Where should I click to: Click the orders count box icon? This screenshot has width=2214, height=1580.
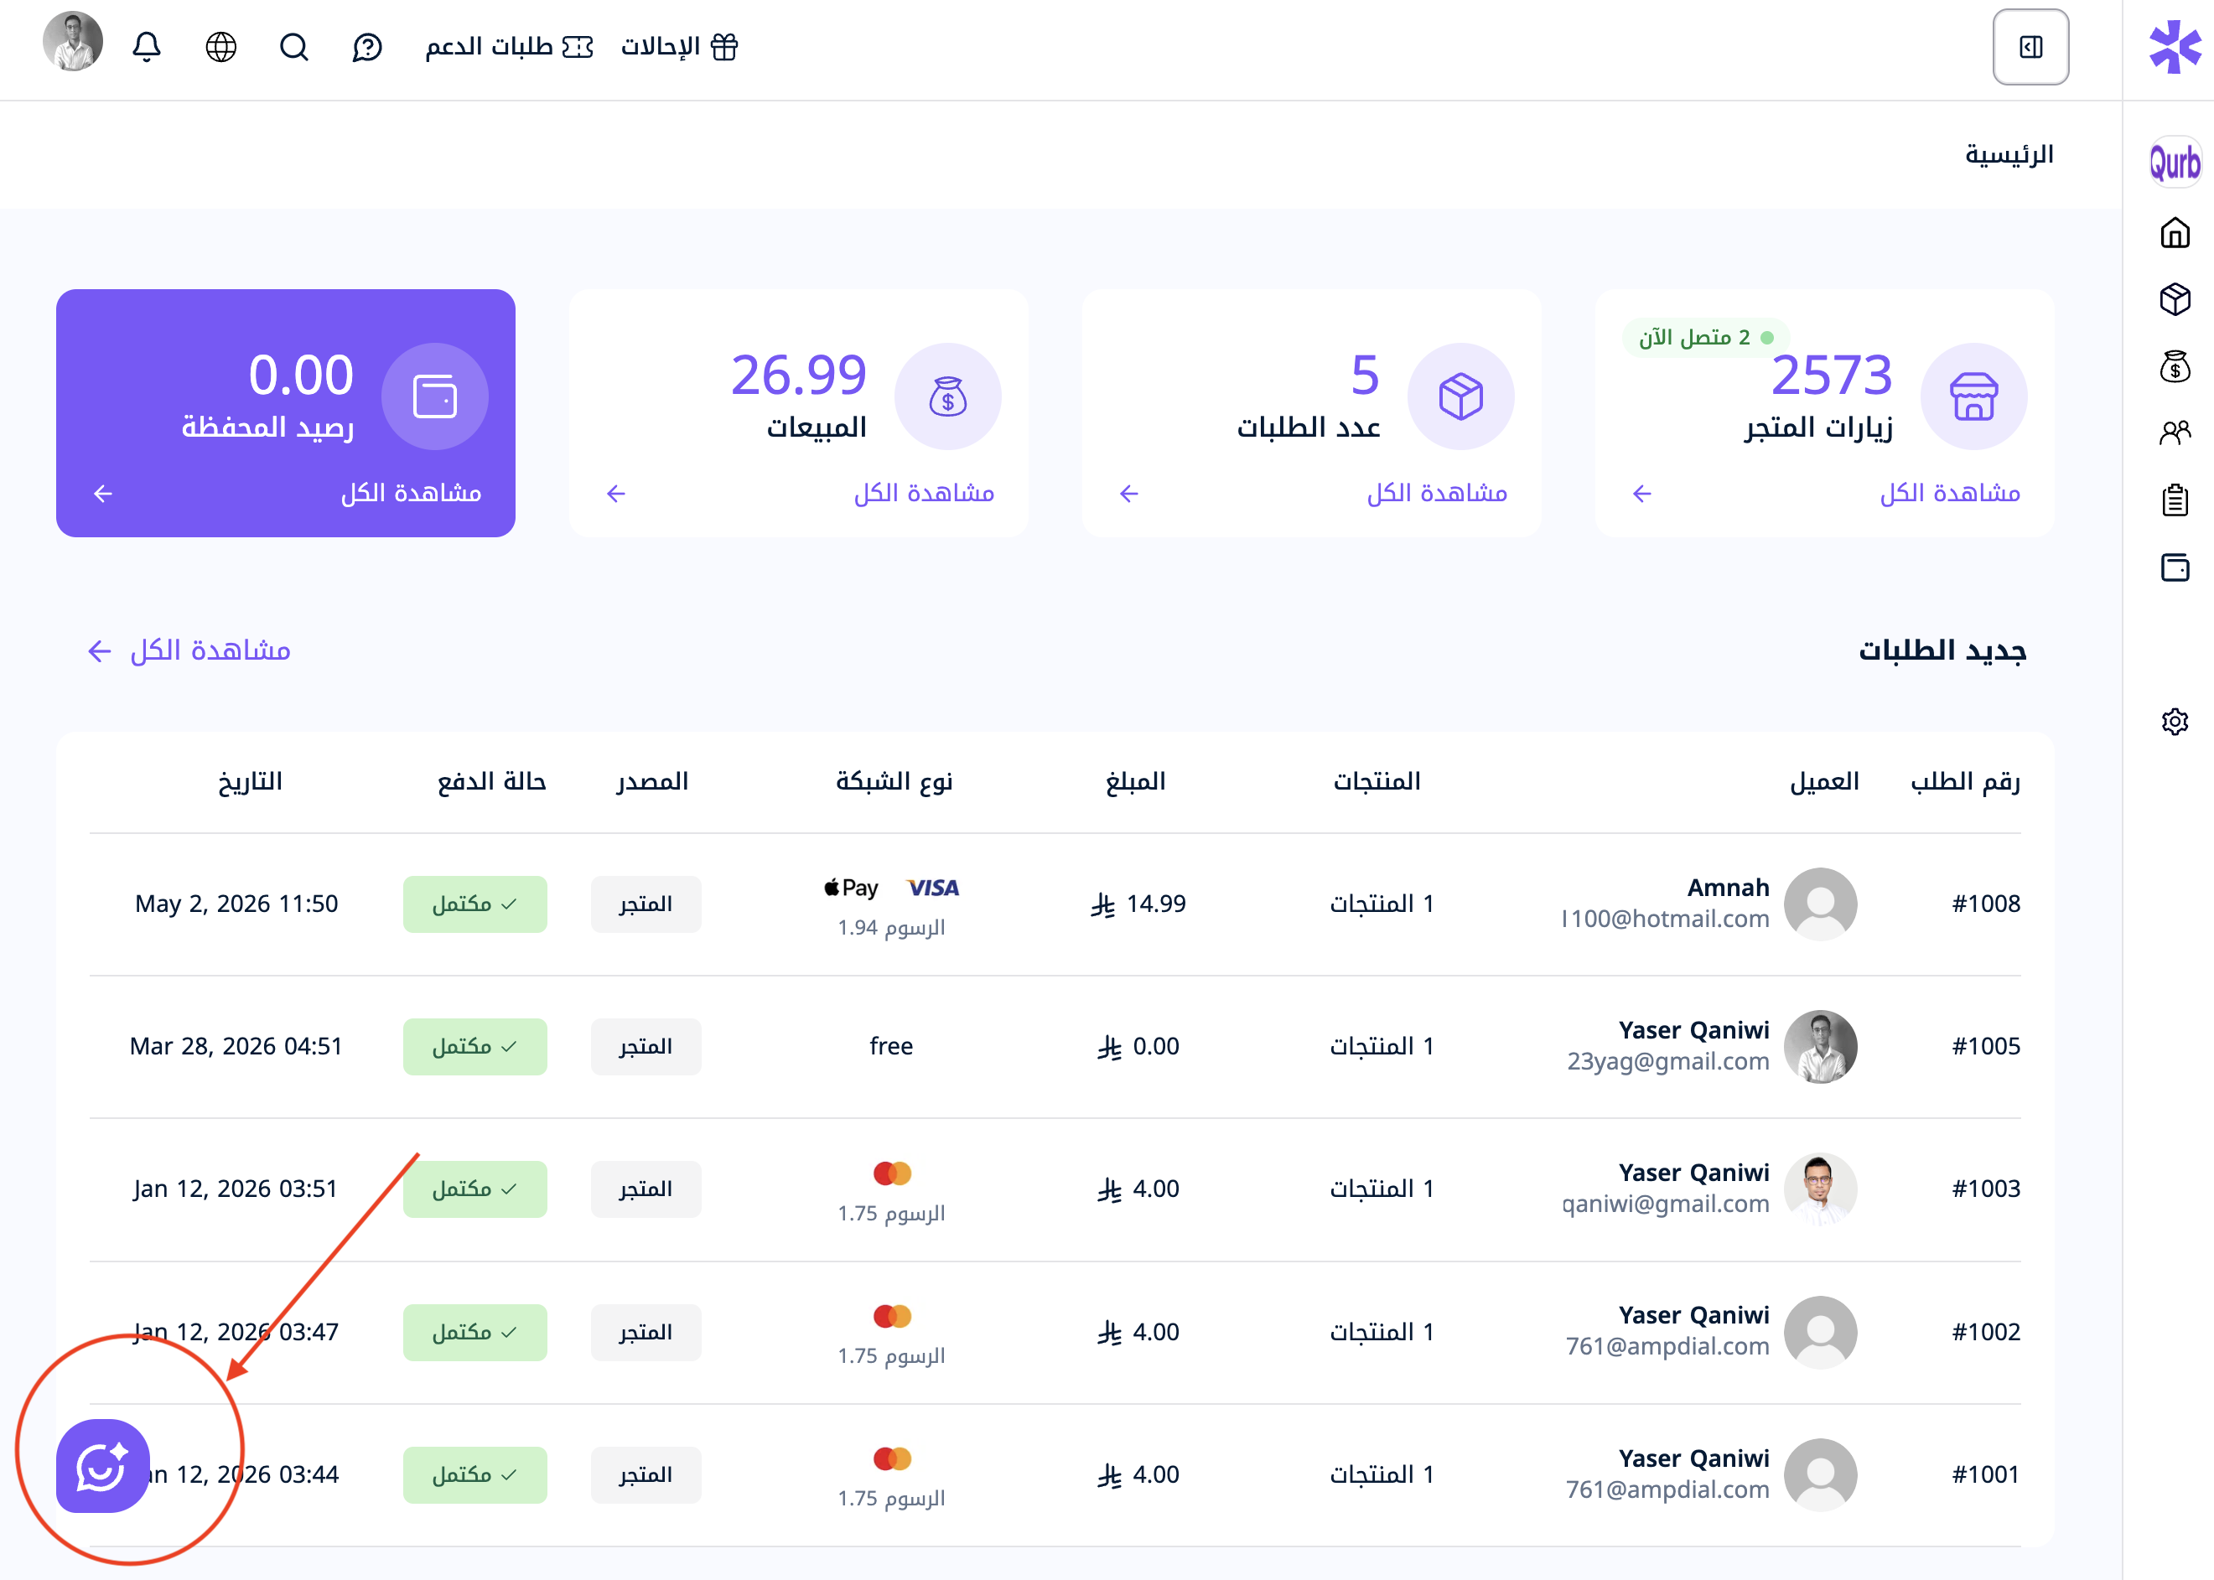click(x=1461, y=397)
